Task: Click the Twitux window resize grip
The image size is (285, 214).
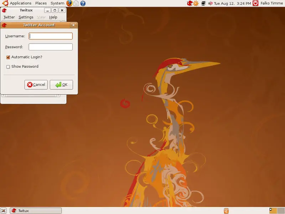Action: (64, 101)
